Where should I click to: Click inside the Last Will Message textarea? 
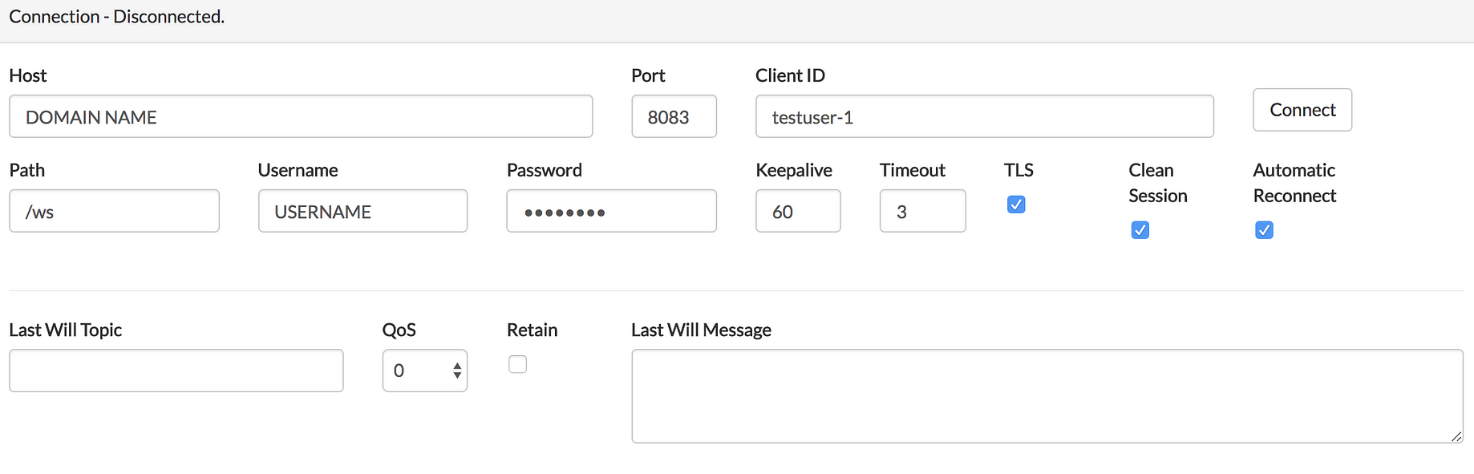pos(1047,396)
